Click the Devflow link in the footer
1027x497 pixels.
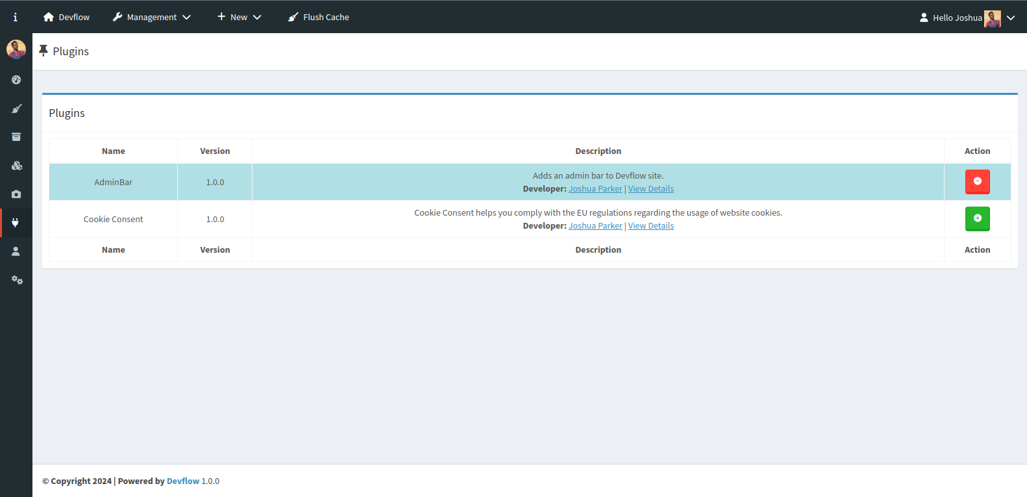pos(183,481)
